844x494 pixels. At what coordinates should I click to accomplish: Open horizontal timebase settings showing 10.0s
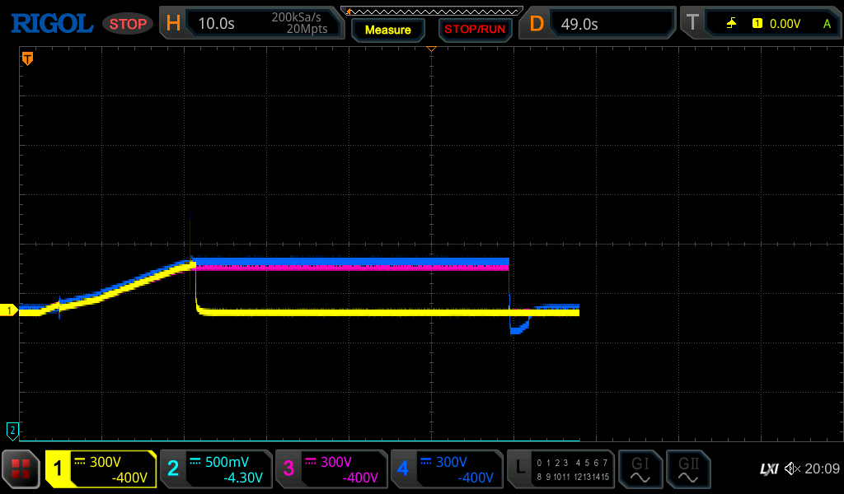point(251,24)
